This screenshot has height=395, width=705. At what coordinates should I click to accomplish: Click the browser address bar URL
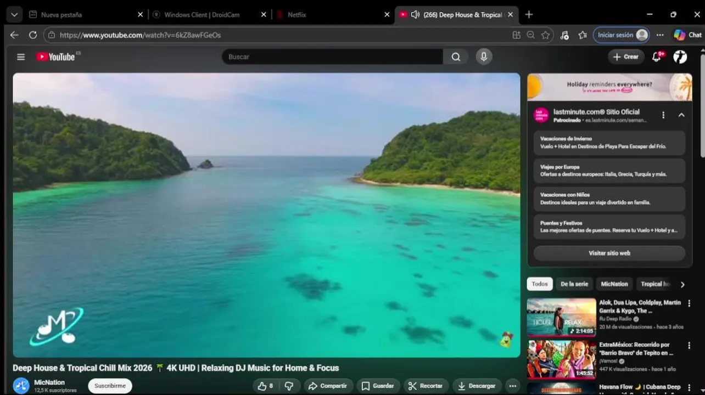tap(141, 35)
